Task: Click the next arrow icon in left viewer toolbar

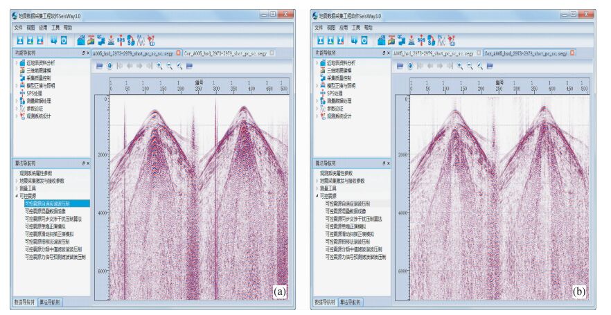Action: (139, 66)
